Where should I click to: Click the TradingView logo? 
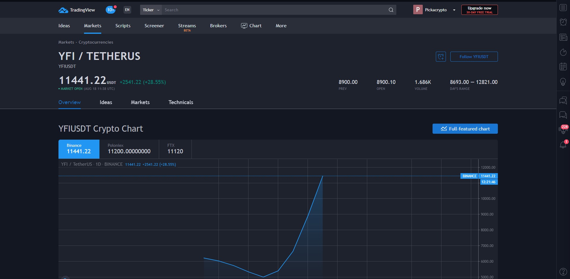click(77, 10)
